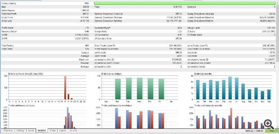Click the green History Quality bar

click(185, 3)
